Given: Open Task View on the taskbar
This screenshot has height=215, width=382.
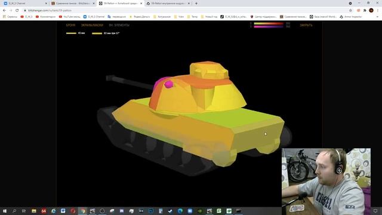Looking at the screenshot, I should (24, 211).
